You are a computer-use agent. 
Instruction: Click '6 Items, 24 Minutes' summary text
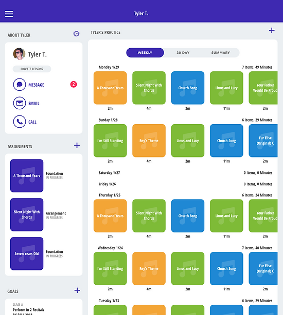[257, 195]
